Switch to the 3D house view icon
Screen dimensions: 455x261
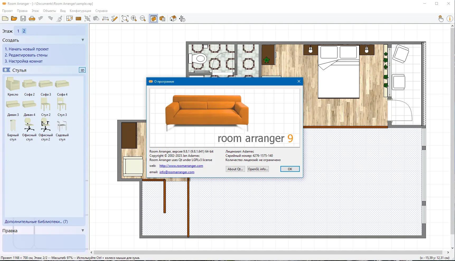pyautogui.click(x=173, y=18)
